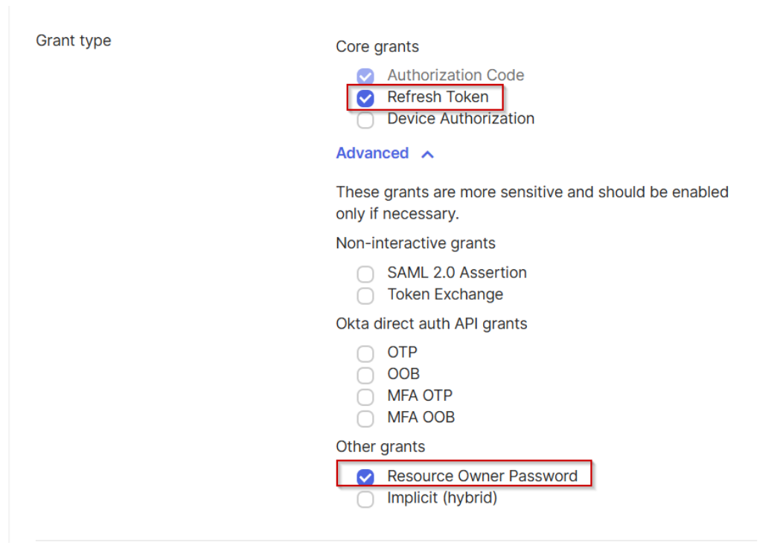Image resolution: width=780 pixels, height=545 pixels.
Task: Click the Advanced grants link text
Action: tap(372, 153)
